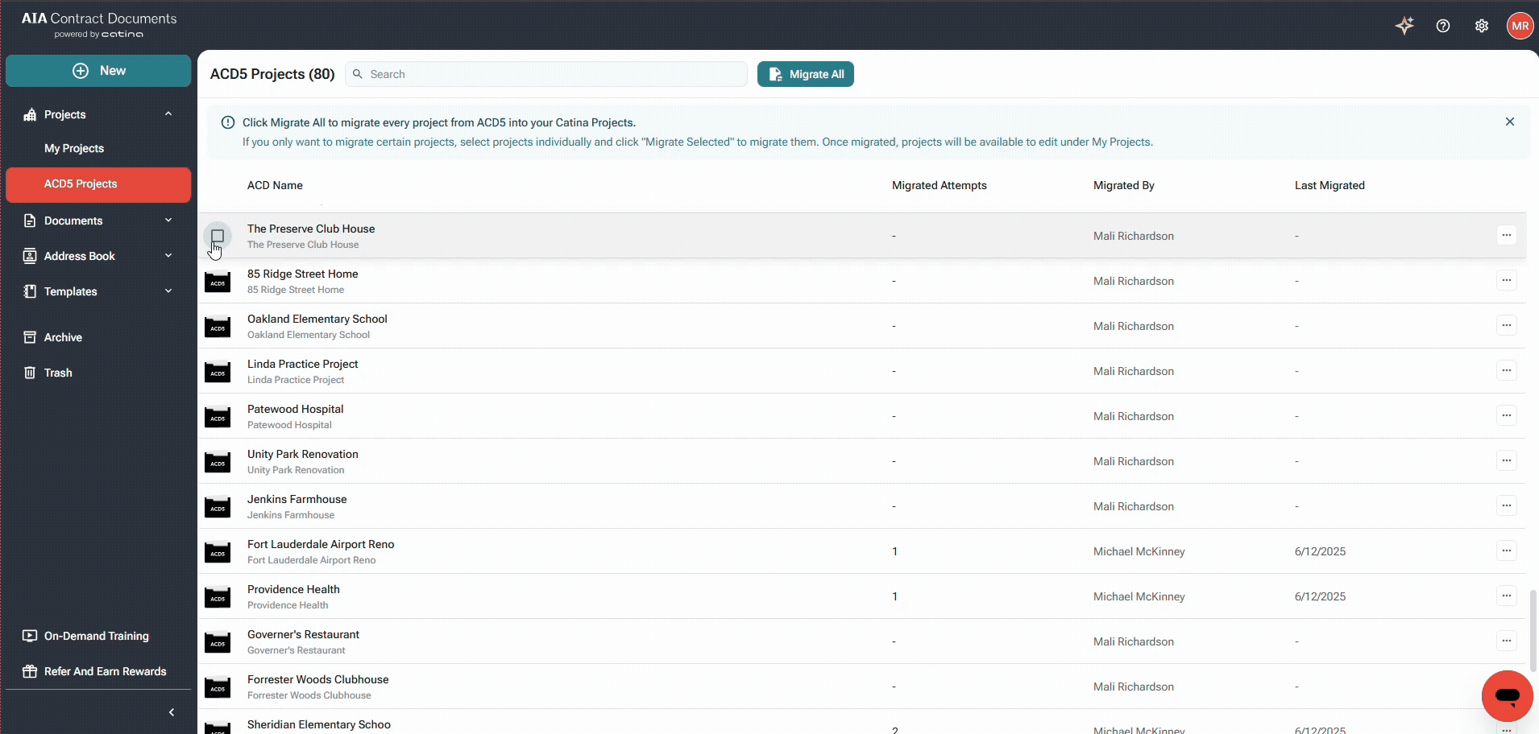Screen dimensions: 1539x734
Task: Expand the Documents section
Action: click(x=168, y=220)
